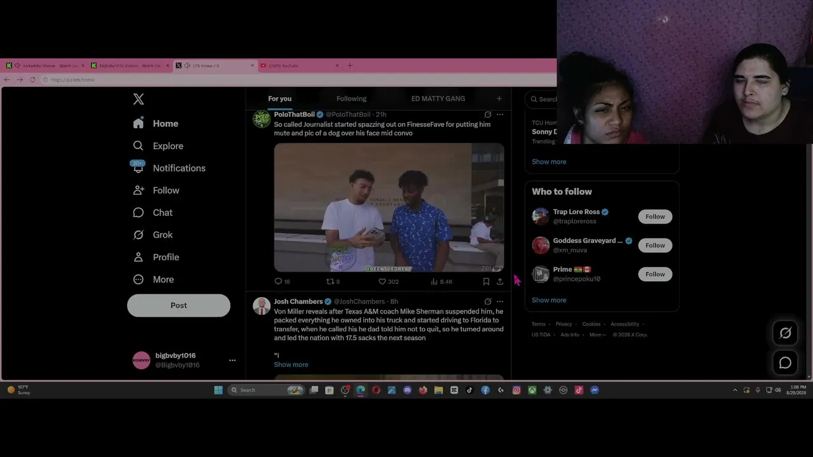Switch to the For you tab
Screen dimensions: 813x457
(279, 99)
